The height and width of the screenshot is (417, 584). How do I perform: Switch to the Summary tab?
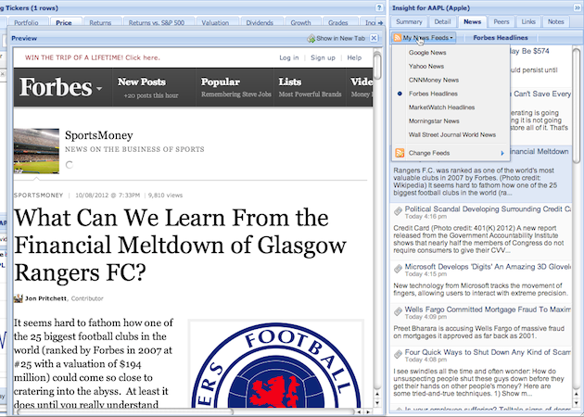[409, 21]
